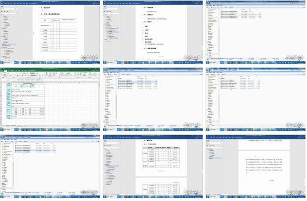Open the Word frame timestamped 00:04:40

point(153,32)
